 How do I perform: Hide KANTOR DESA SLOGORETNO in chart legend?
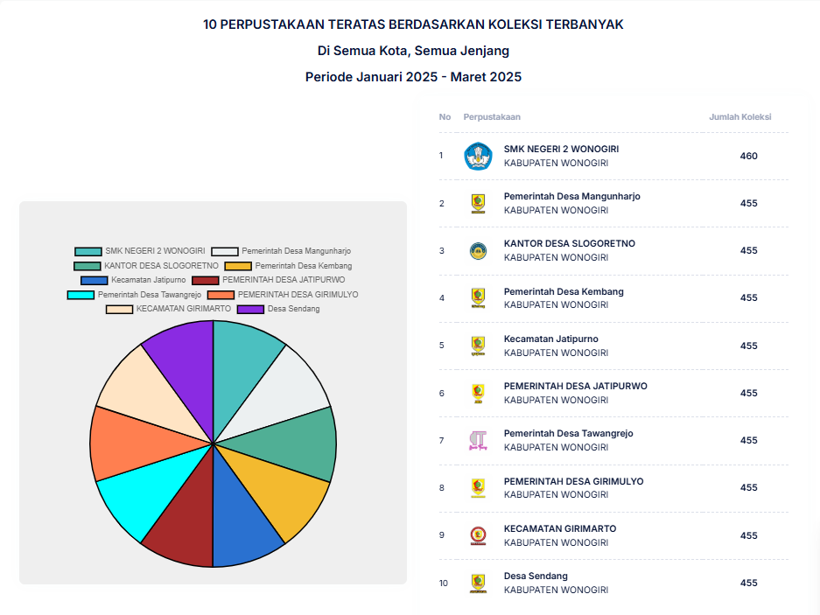[146, 265]
